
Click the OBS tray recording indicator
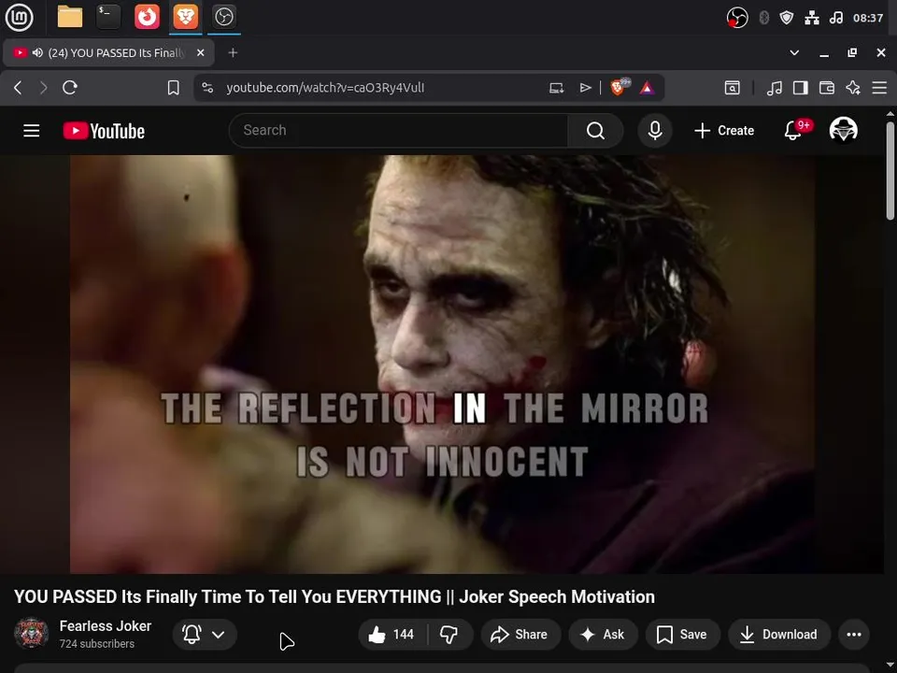(737, 18)
